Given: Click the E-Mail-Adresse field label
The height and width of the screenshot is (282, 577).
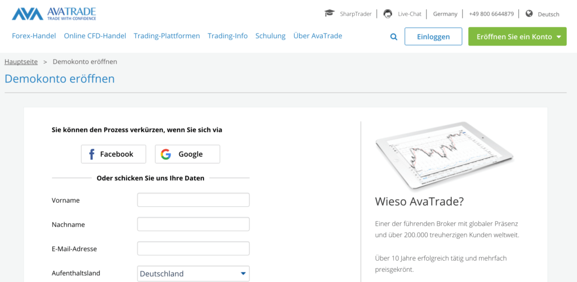Looking at the screenshot, I should click(74, 249).
